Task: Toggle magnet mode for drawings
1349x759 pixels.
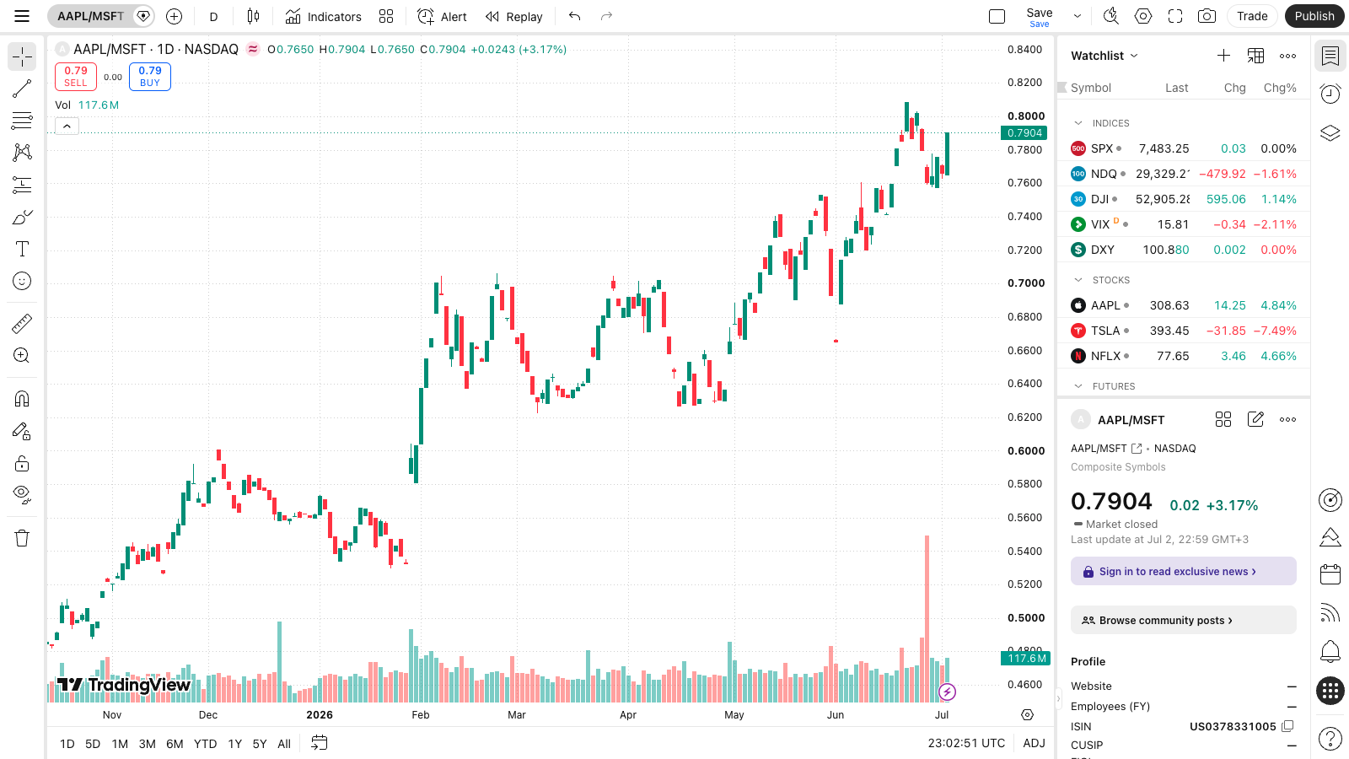Action: pyautogui.click(x=22, y=398)
